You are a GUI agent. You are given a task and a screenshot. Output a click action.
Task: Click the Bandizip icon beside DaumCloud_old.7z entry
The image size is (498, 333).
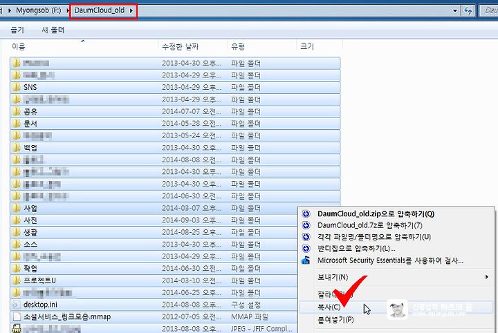pyautogui.click(x=306, y=225)
